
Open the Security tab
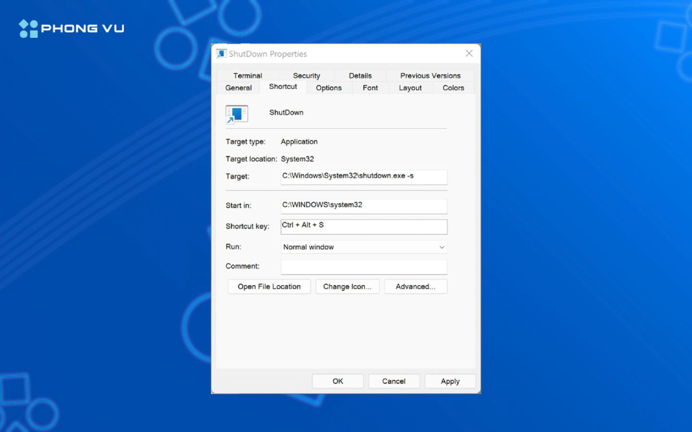[306, 75]
